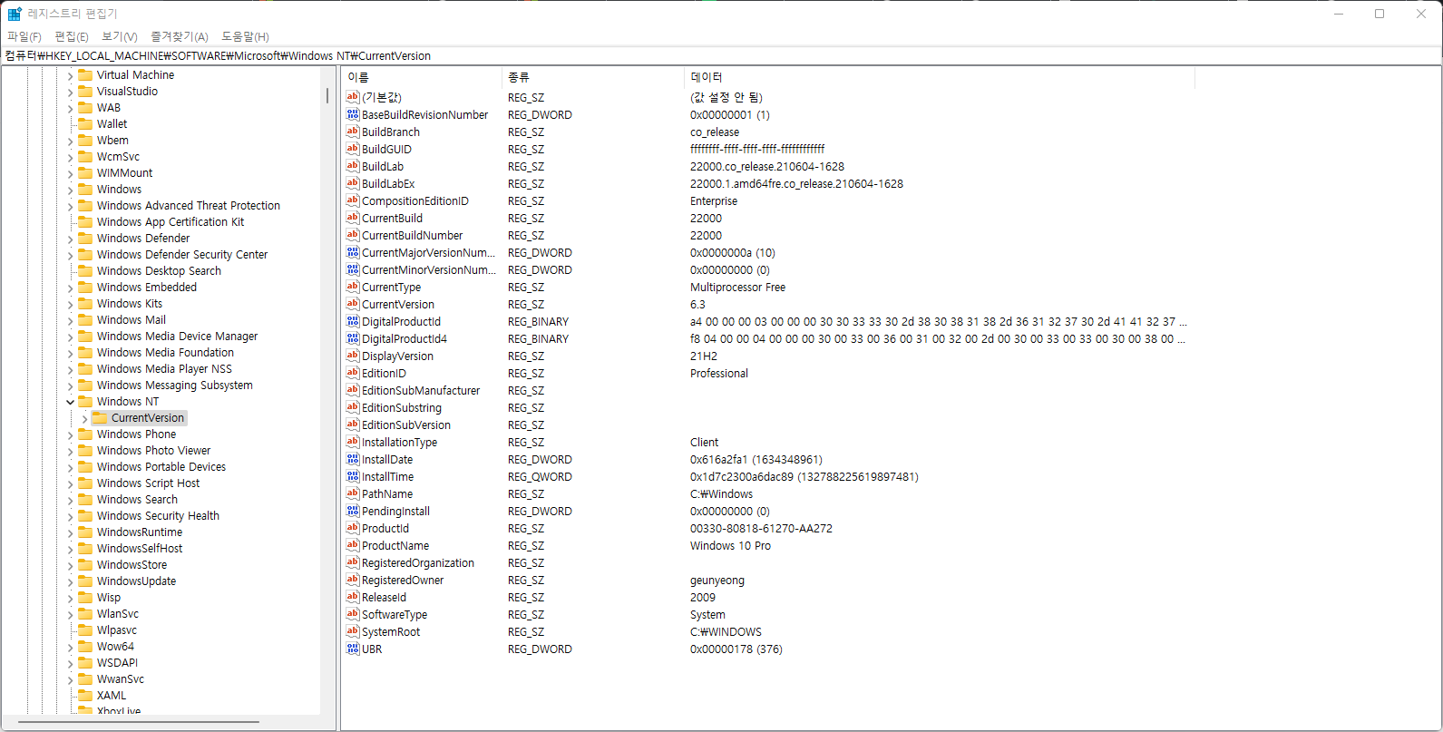The height and width of the screenshot is (732, 1443).
Task: Open the 도움말(H) menu
Action: 245,36
